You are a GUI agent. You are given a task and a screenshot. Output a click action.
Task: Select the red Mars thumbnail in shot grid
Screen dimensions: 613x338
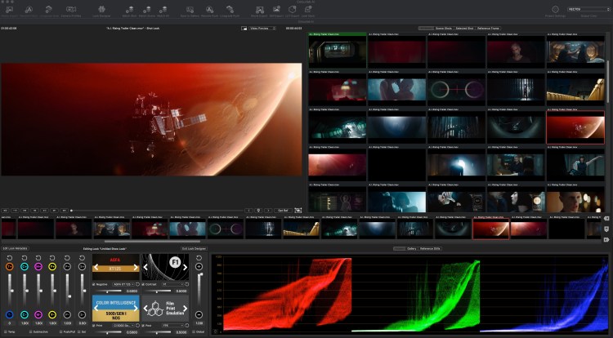pos(575,127)
